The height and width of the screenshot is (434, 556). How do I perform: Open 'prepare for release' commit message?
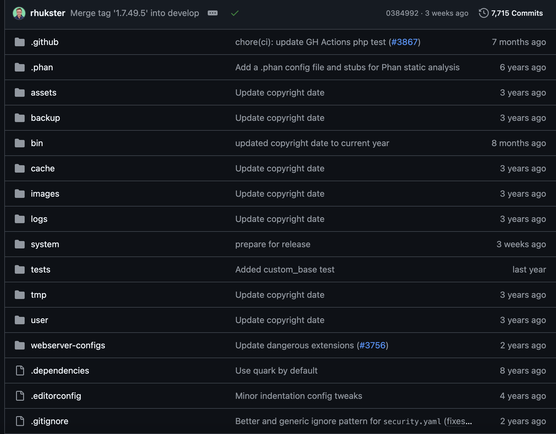coord(272,244)
